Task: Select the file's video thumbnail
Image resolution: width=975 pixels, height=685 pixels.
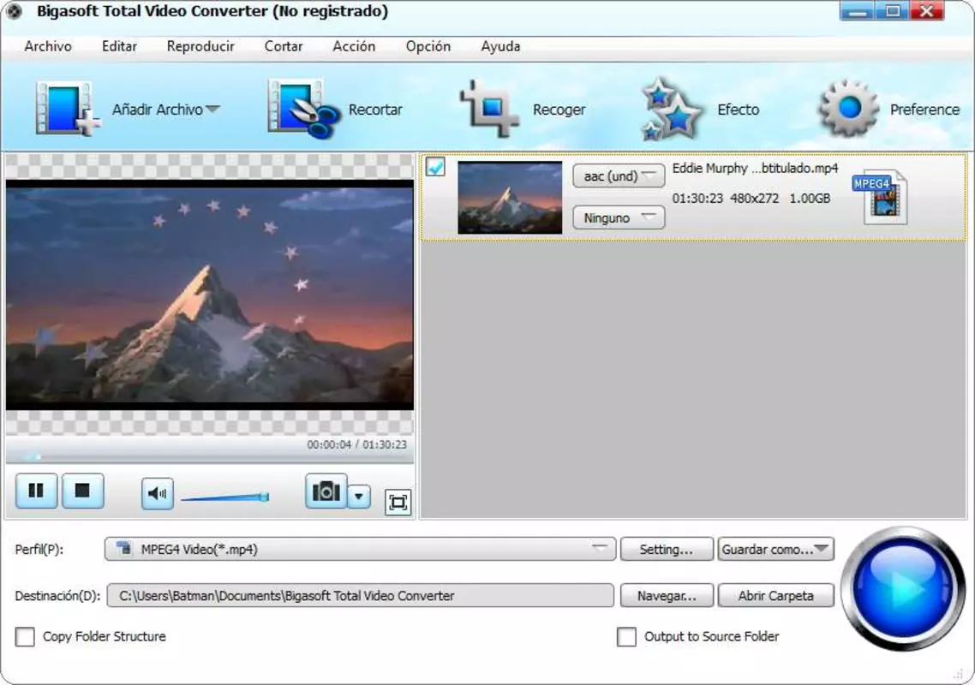Action: (510, 198)
